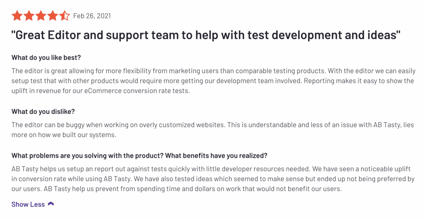Open the "Great Editor and support team" review title
This screenshot has height=220, width=424.
coord(206,35)
